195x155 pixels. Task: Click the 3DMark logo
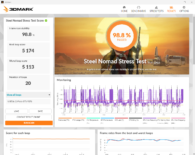pyautogui.click(x=18, y=9)
